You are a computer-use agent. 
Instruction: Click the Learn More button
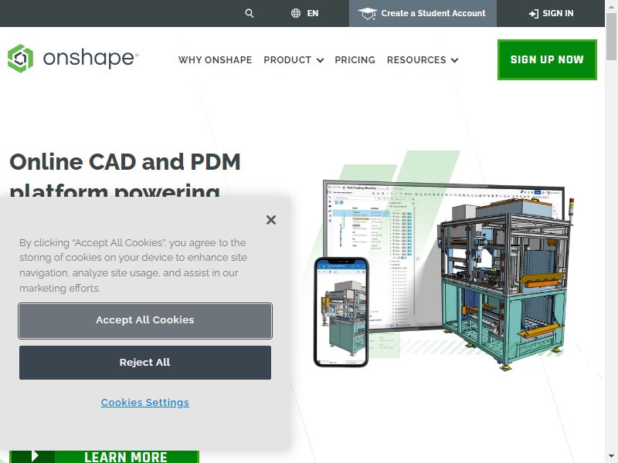(104, 457)
